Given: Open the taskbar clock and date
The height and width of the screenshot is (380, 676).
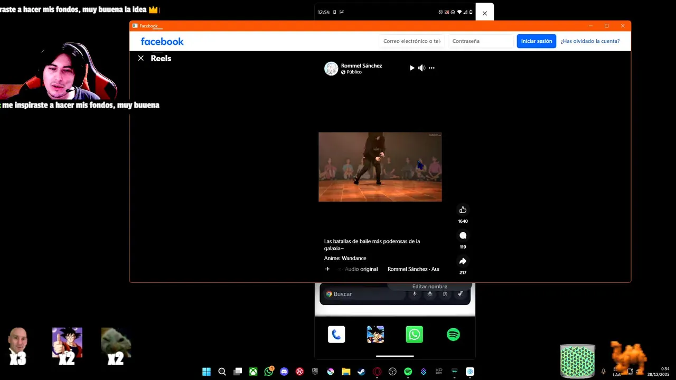Looking at the screenshot, I should (658, 372).
